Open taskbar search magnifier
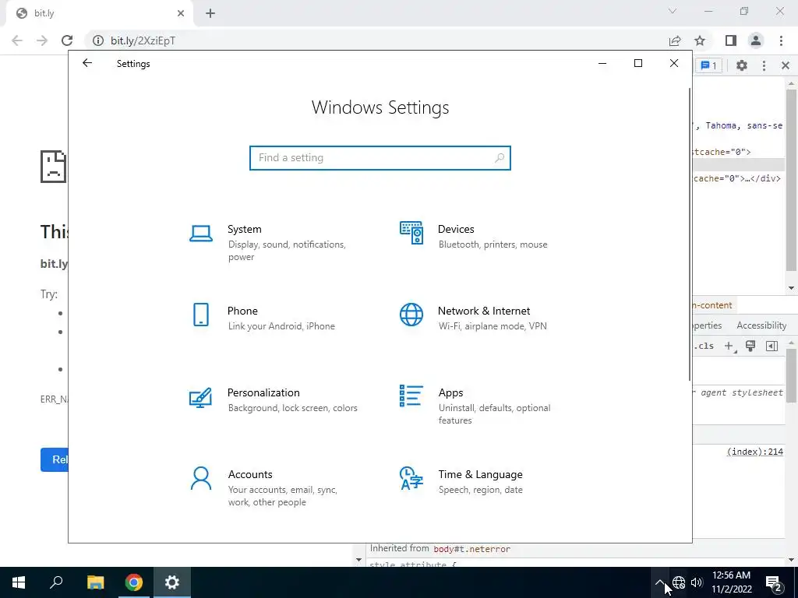The image size is (798, 598). [x=56, y=582]
